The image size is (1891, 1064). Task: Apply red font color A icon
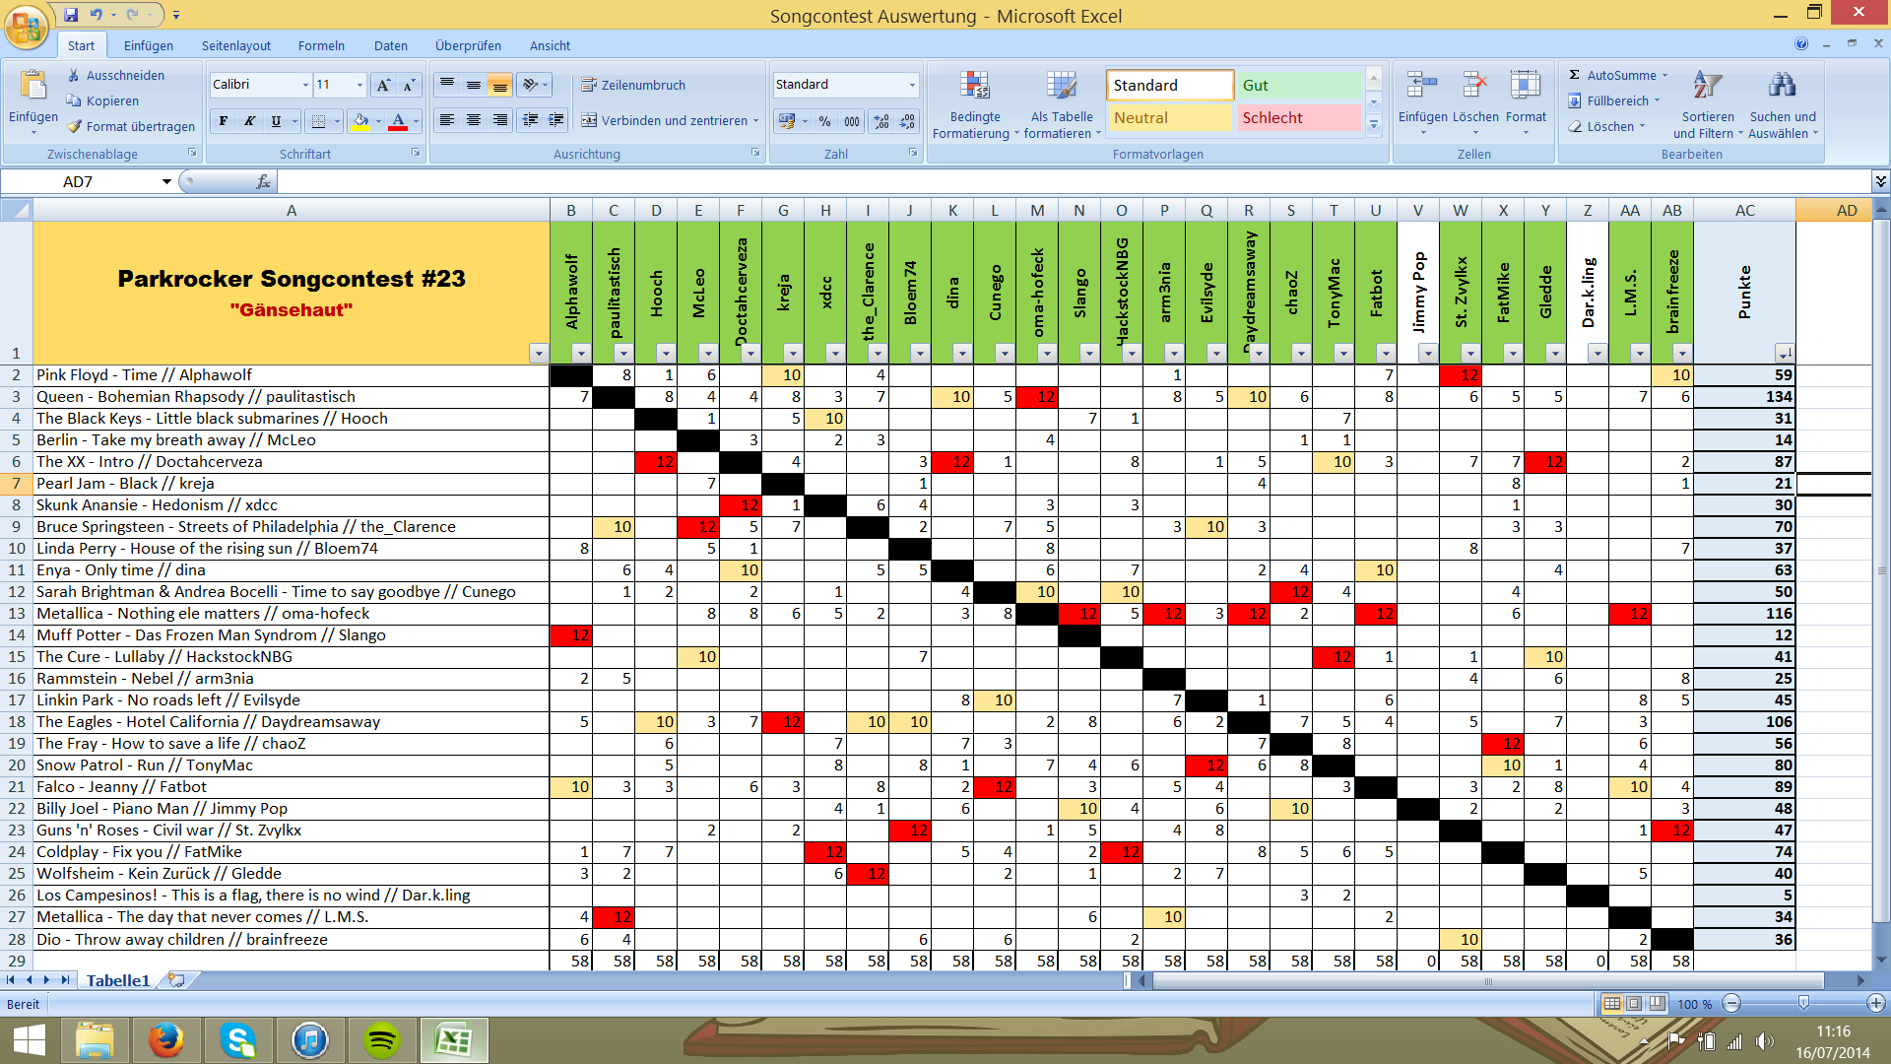pos(398,121)
